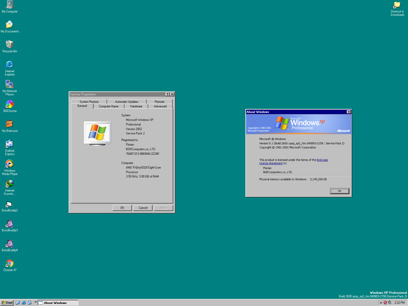Click the Service Pack 2 text in System Properties
This screenshot has height=306, width=408.
(135, 133)
